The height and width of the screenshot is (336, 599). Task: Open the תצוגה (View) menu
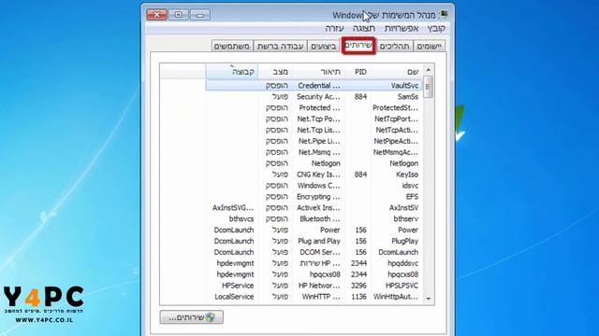pyautogui.click(x=364, y=29)
